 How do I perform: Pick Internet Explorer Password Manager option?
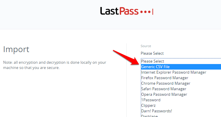181,72
